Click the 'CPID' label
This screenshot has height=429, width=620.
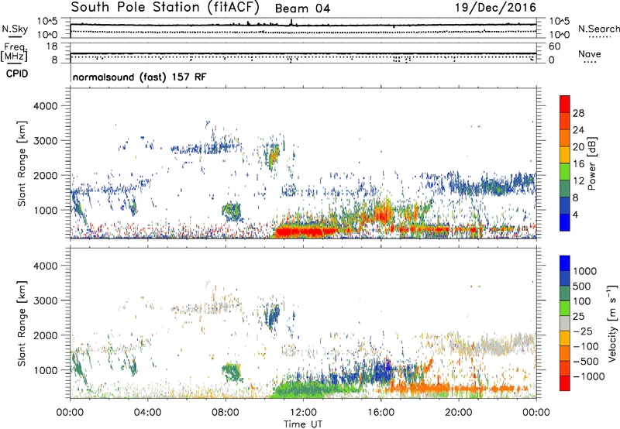point(17,74)
